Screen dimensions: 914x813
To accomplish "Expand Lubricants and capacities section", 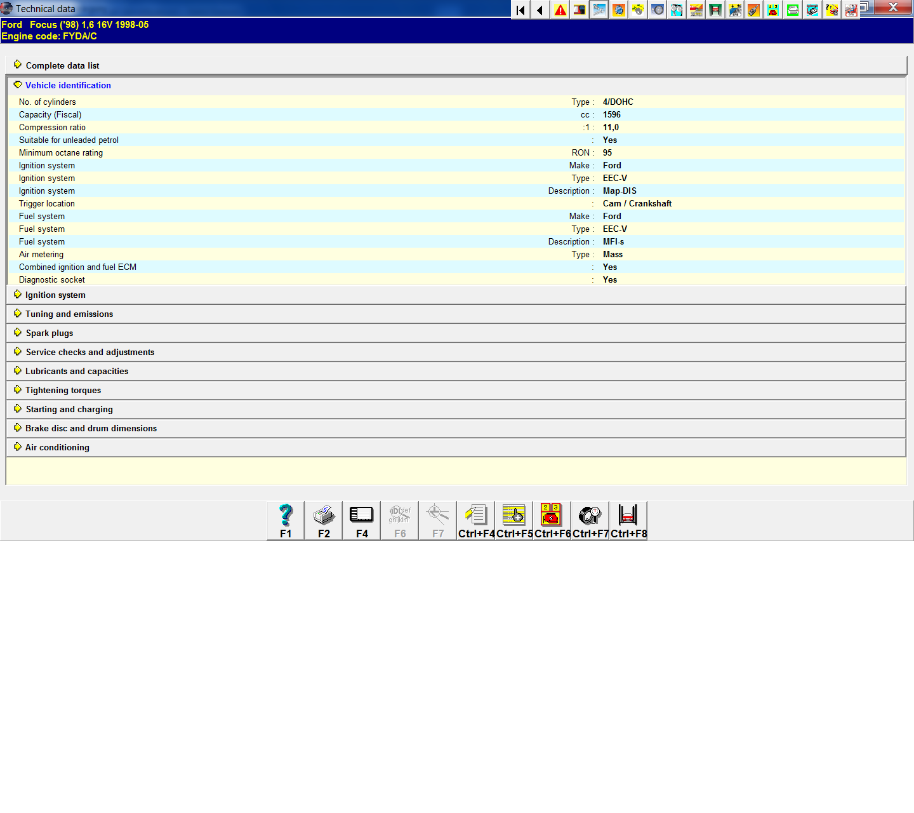I will (x=456, y=371).
